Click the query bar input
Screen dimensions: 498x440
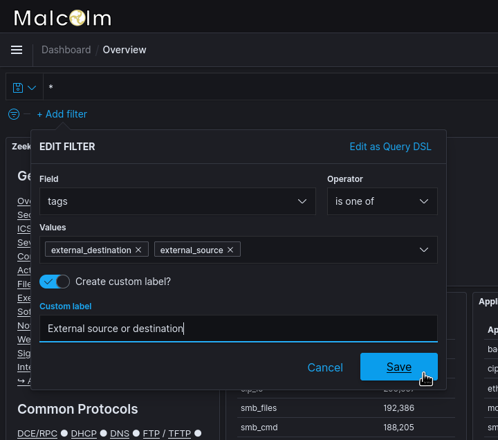point(270,86)
